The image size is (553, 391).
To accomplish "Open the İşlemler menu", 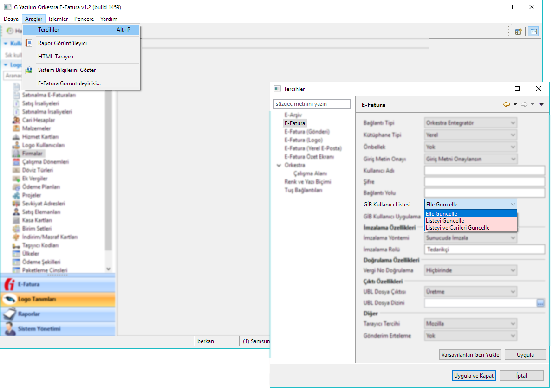I will click(x=58, y=19).
